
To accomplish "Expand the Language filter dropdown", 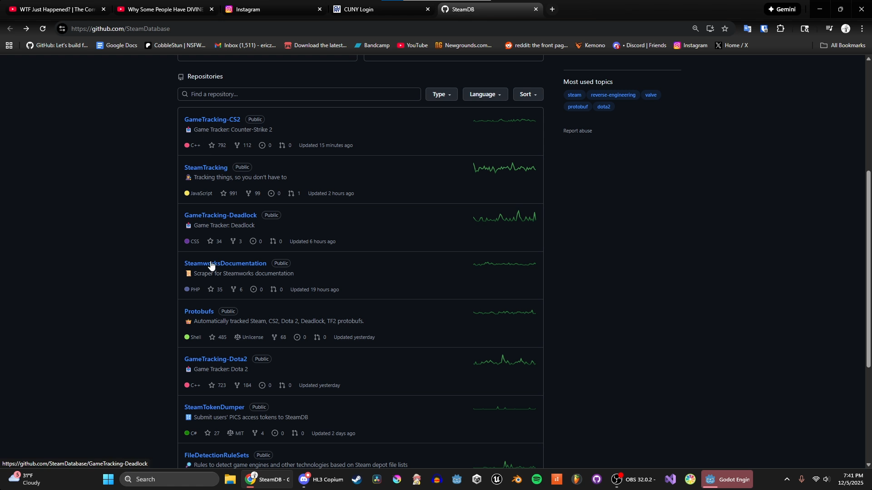I will [485, 94].
